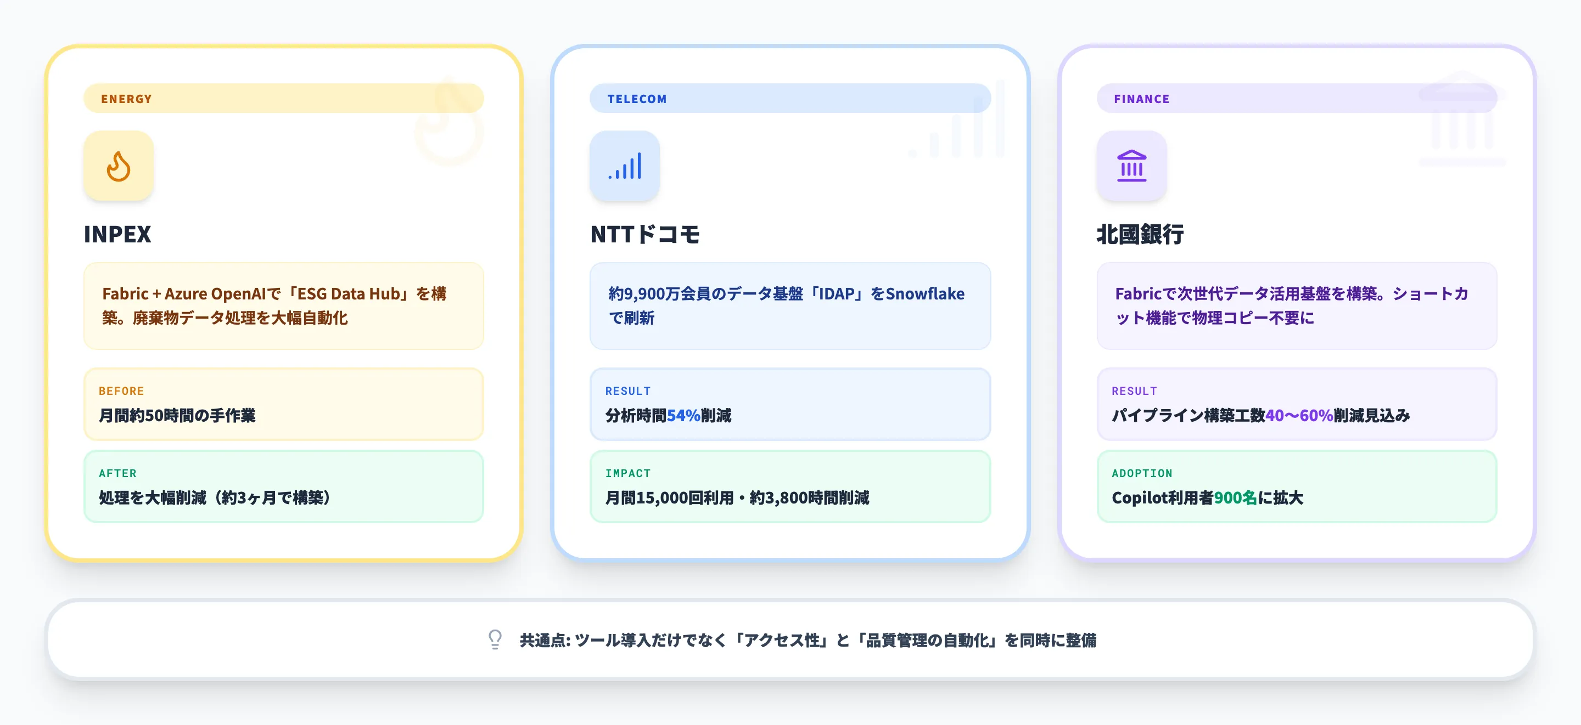Toggle the IMPACT highlight box on NTTドコモ card
Image resolution: width=1581 pixels, height=725 pixels.
790,486
